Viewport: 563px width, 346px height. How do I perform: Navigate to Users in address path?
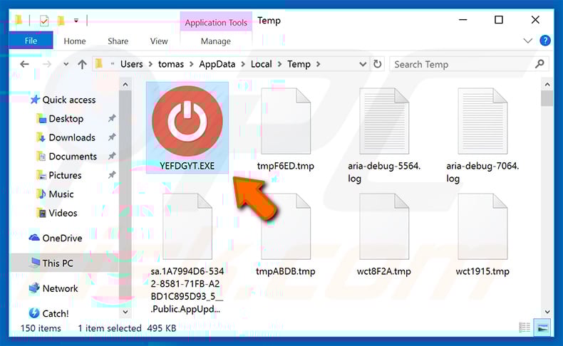(131, 64)
